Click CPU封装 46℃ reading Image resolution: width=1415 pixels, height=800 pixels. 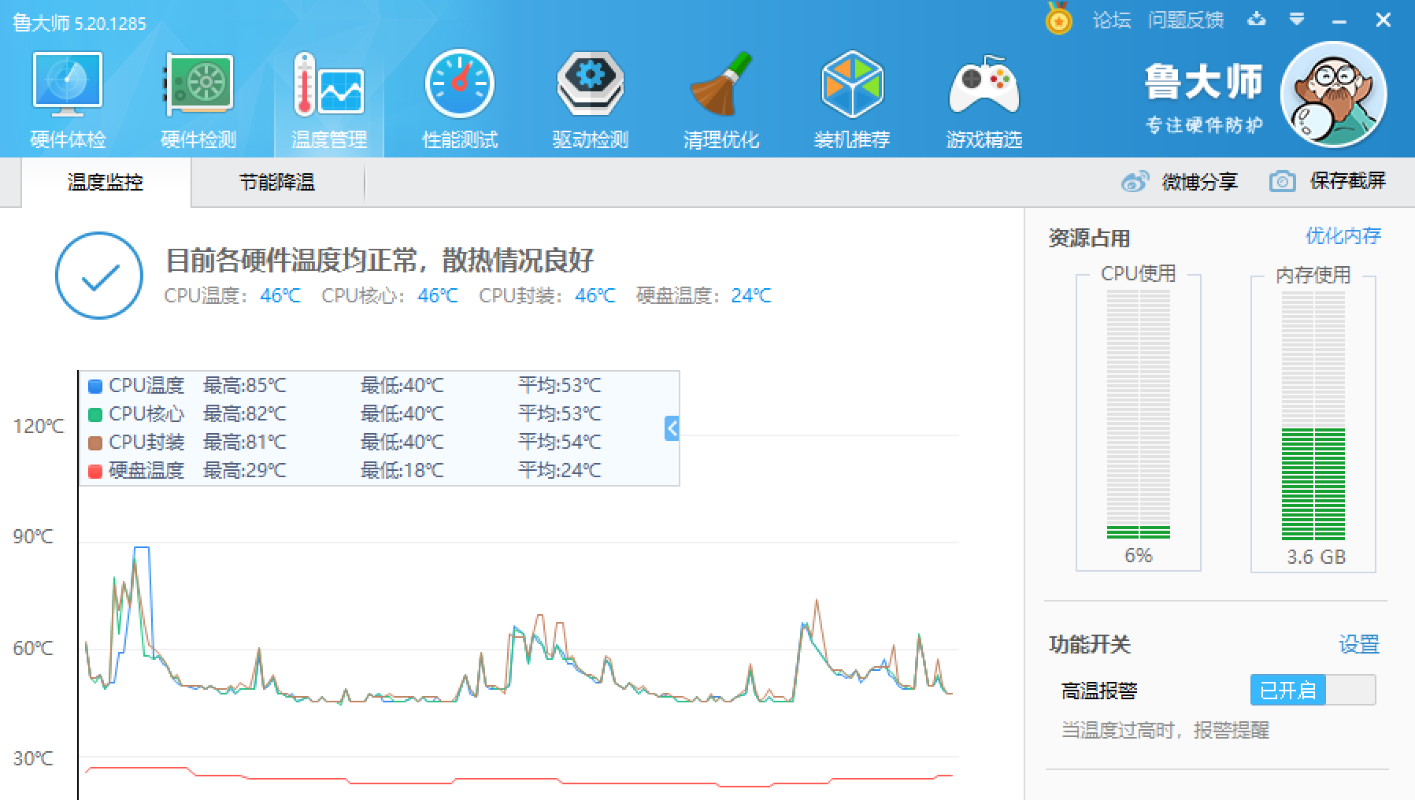547,295
